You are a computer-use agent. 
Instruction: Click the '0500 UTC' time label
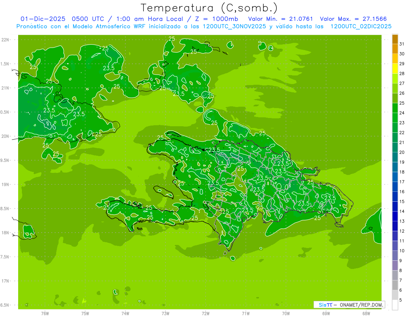click(87, 19)
